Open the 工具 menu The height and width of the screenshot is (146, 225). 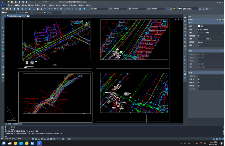pyautogui.click(x=44, y=5)
